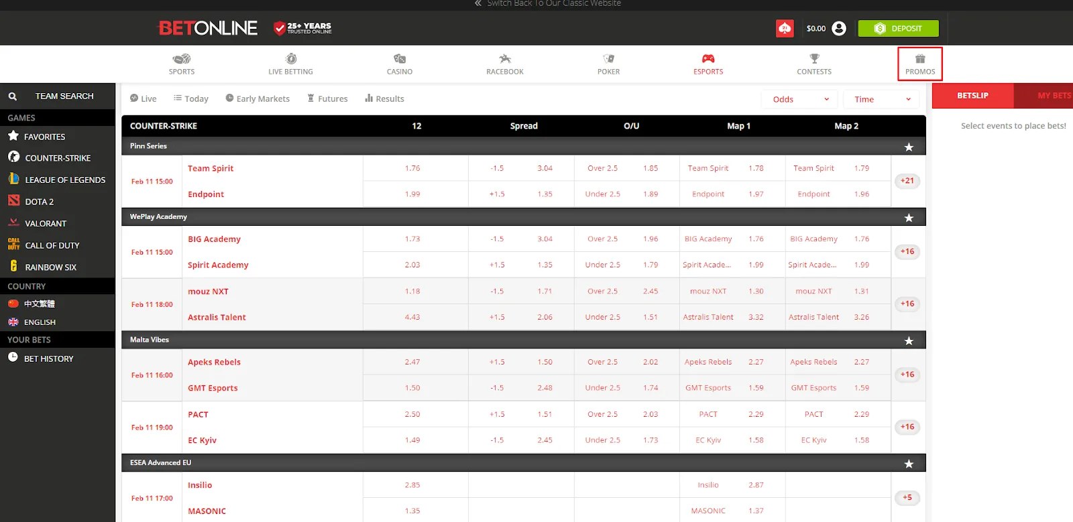Bet Insilio moneyline at 2.85
Image resolution: width=1073 pixels, height=522 pixels.
coord(416,485)
